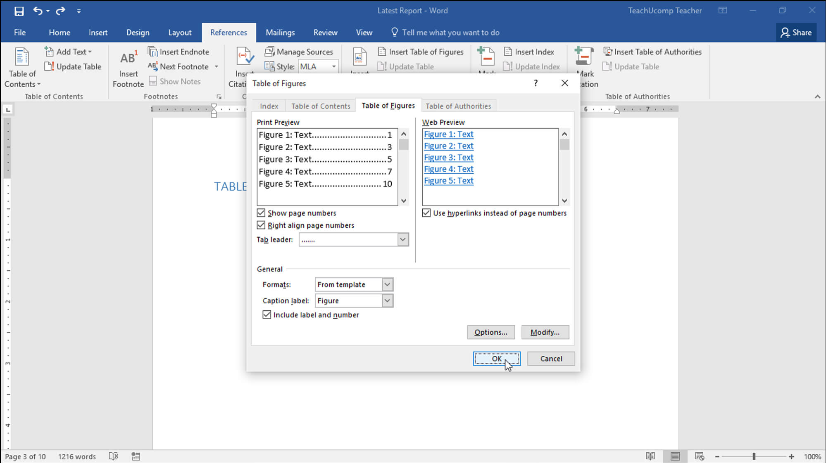Expand the Tab leader dropdown
The image size is (826, 463).
[x=402, y=239]
